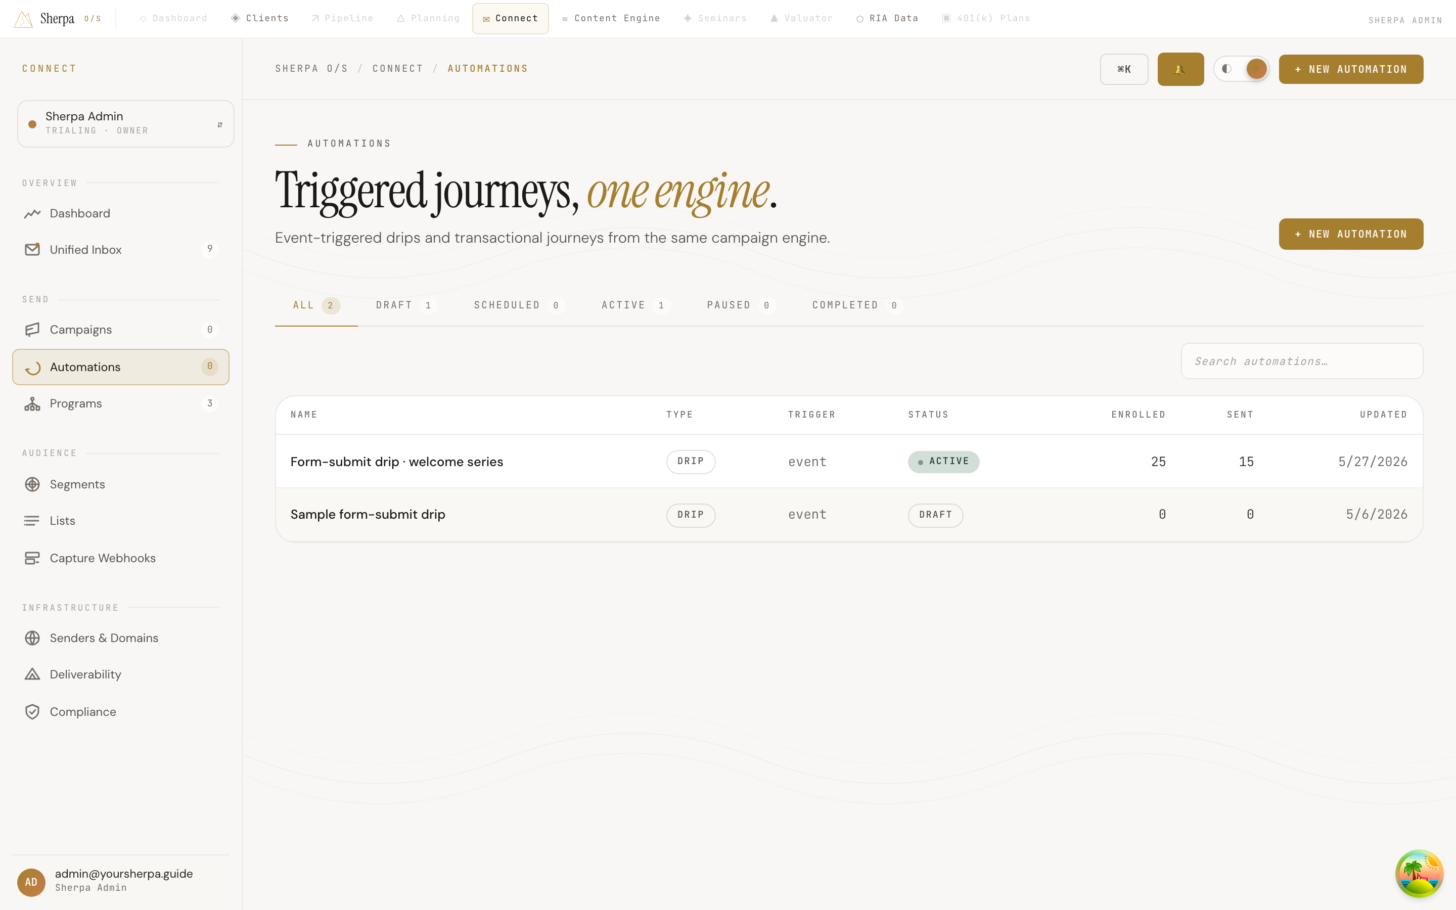
Task: Click SHERPA O/S breadcrumb link
Action: pos(311,69)
